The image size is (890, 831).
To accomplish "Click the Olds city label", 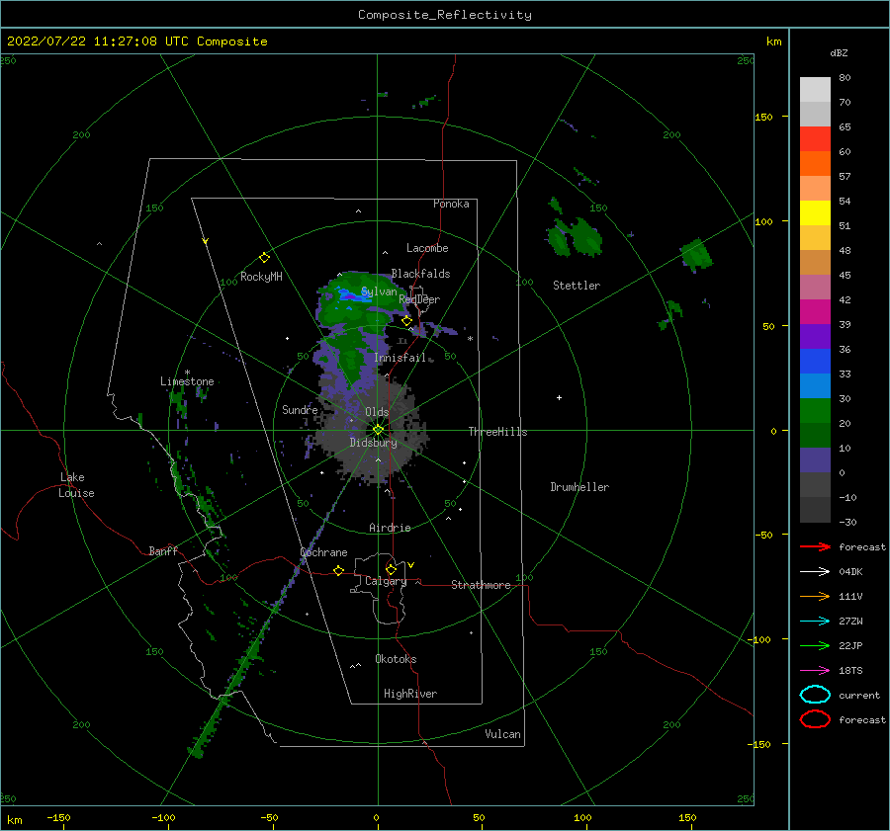I will point(377,412).
